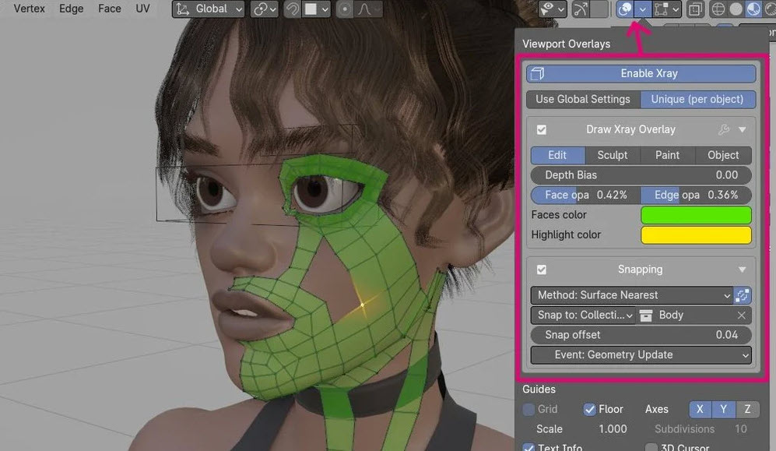This screenshot has height=451, width=776.
Task: Click the green Faces color swatch
Action: click(695, 215)
